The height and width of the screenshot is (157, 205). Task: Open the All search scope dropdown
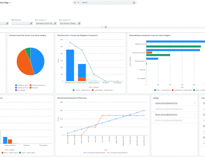pos(76,2)
